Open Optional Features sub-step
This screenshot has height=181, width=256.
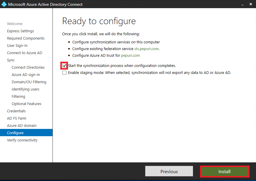pyautogui.click(x=26, y=104)
